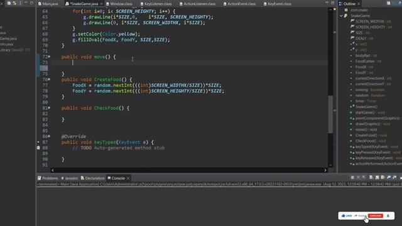The image size is (402, 226).
Task: Click Remove All Terminated Launches icon
Action: pos(364,177)
